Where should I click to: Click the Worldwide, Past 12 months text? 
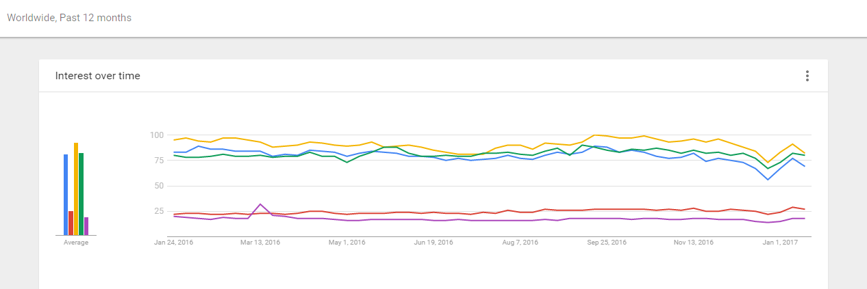coord(69,18)
